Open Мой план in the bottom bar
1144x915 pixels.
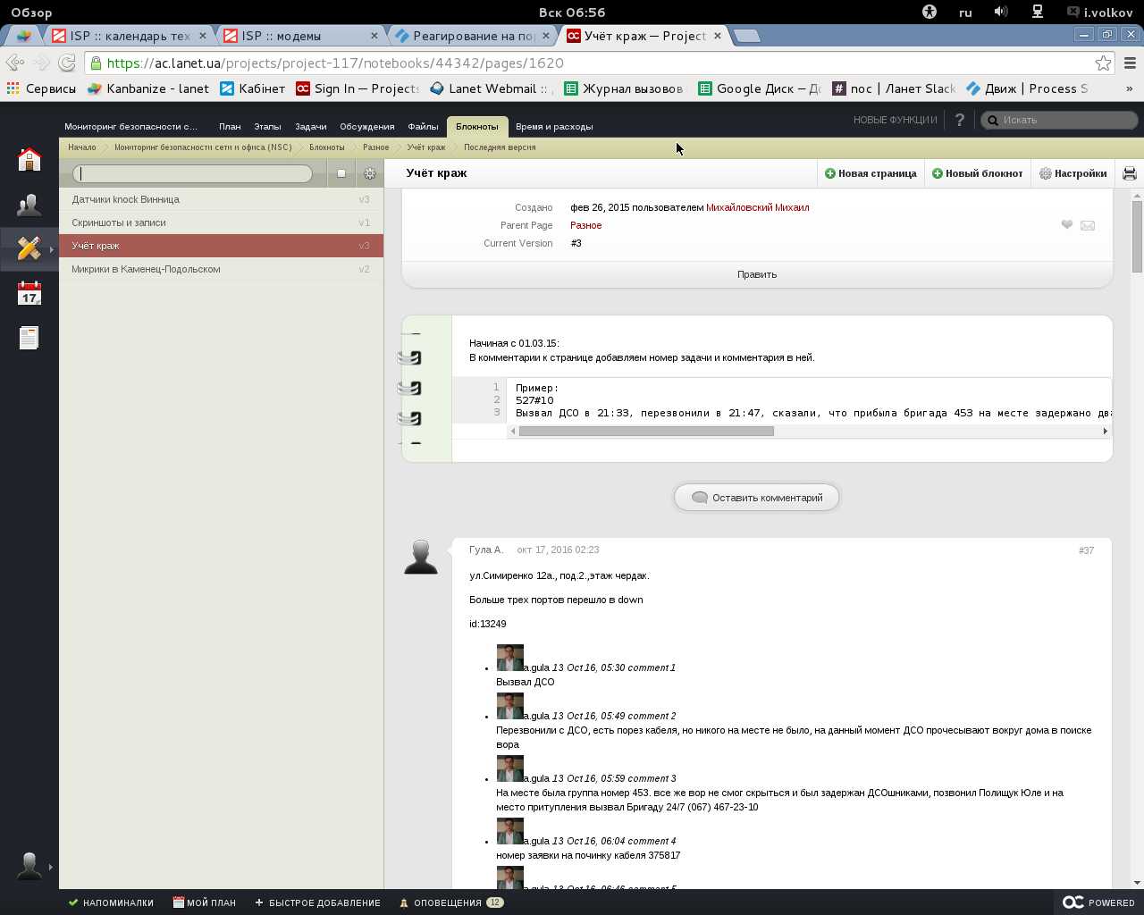coord(205,902)
